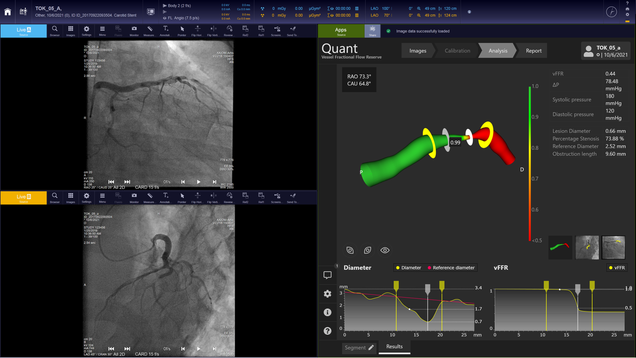Switch to the Results tab

coord(394,347)
